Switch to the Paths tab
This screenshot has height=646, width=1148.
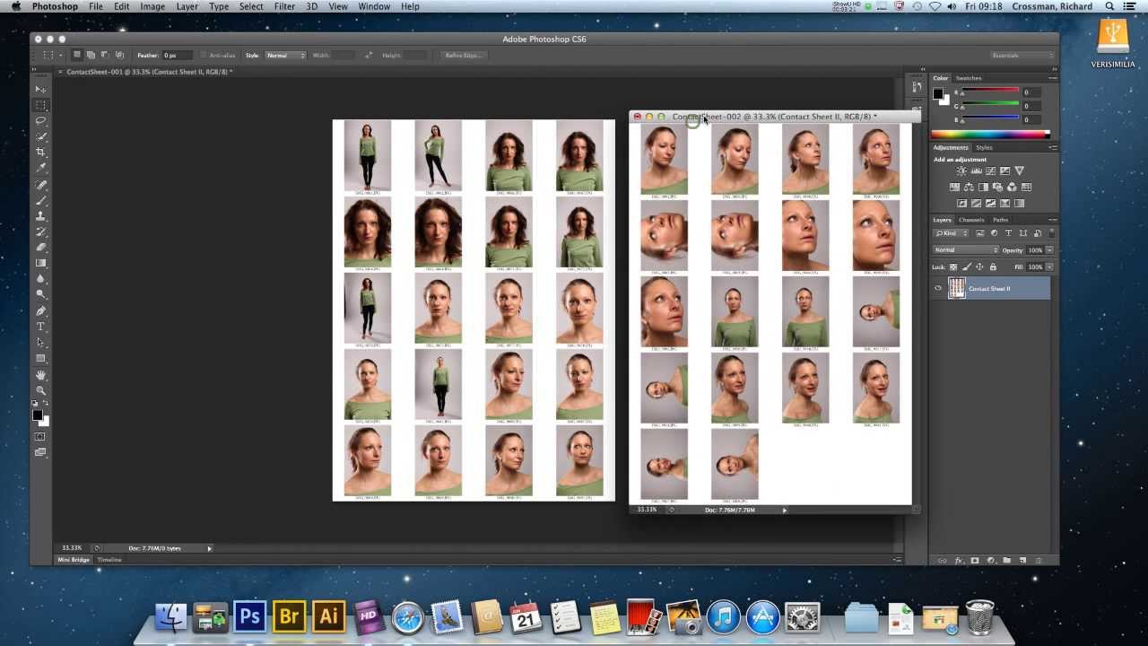1000,220
